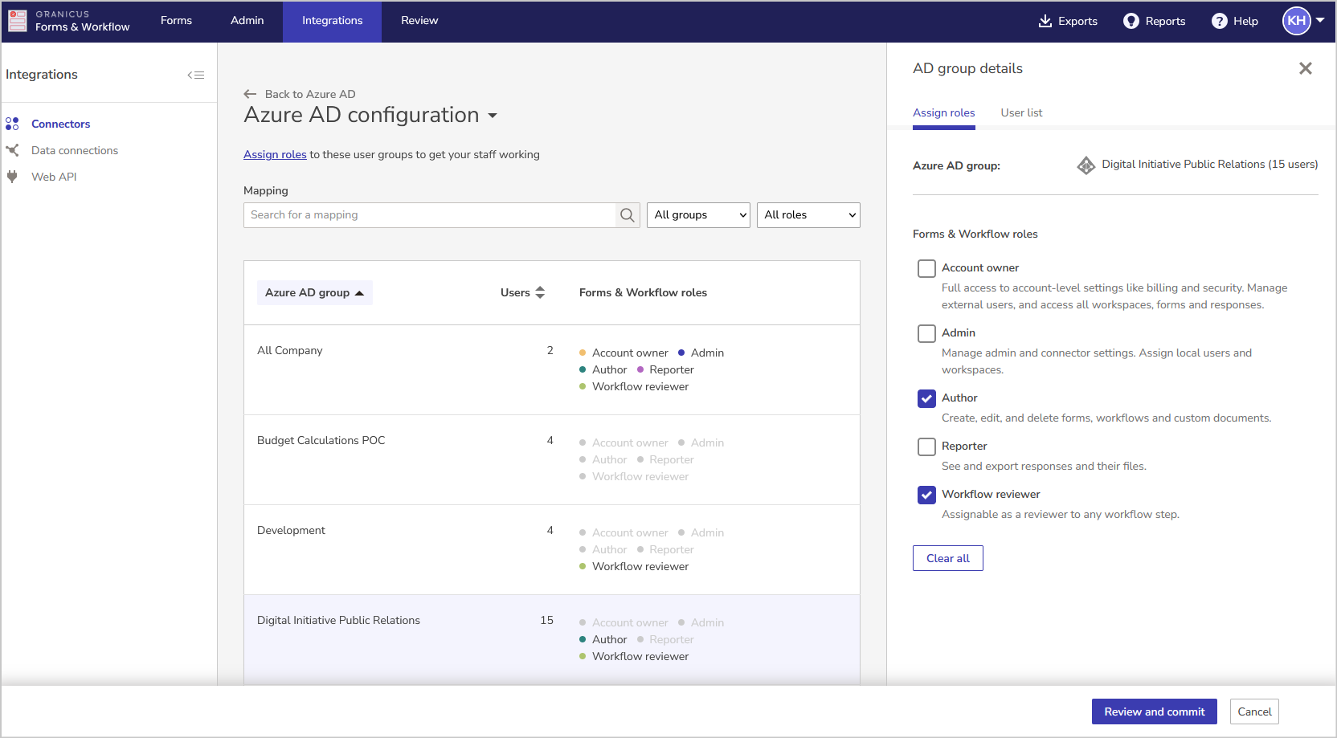Open Reports from the top bar
Screen dimensions: 1337x738
coord(1154,21)
